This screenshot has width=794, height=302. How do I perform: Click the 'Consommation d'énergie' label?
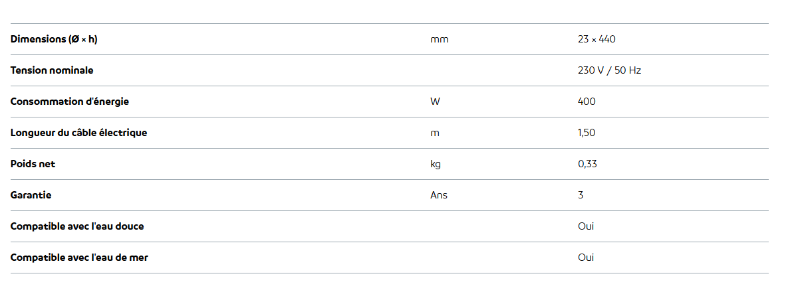click(x=70, y=102)
